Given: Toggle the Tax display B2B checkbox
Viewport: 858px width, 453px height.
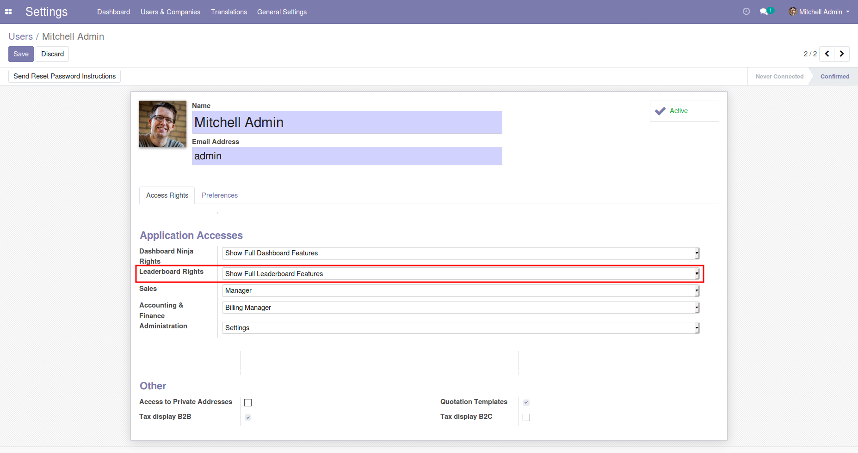Looking at the screenshot, I should (248, 417).
